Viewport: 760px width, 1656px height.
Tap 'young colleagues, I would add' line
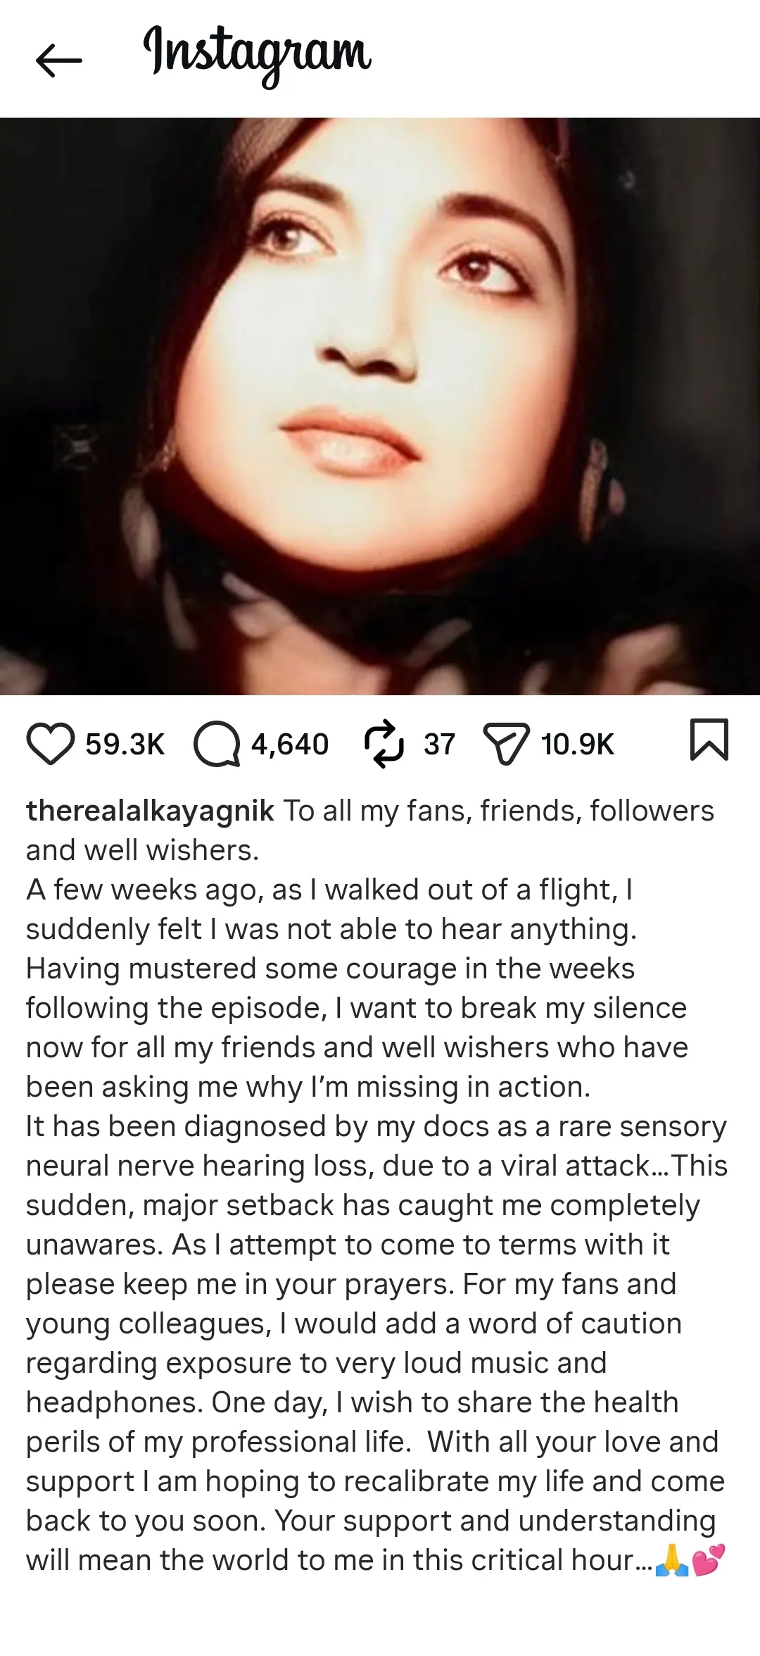click(354, 1324)
